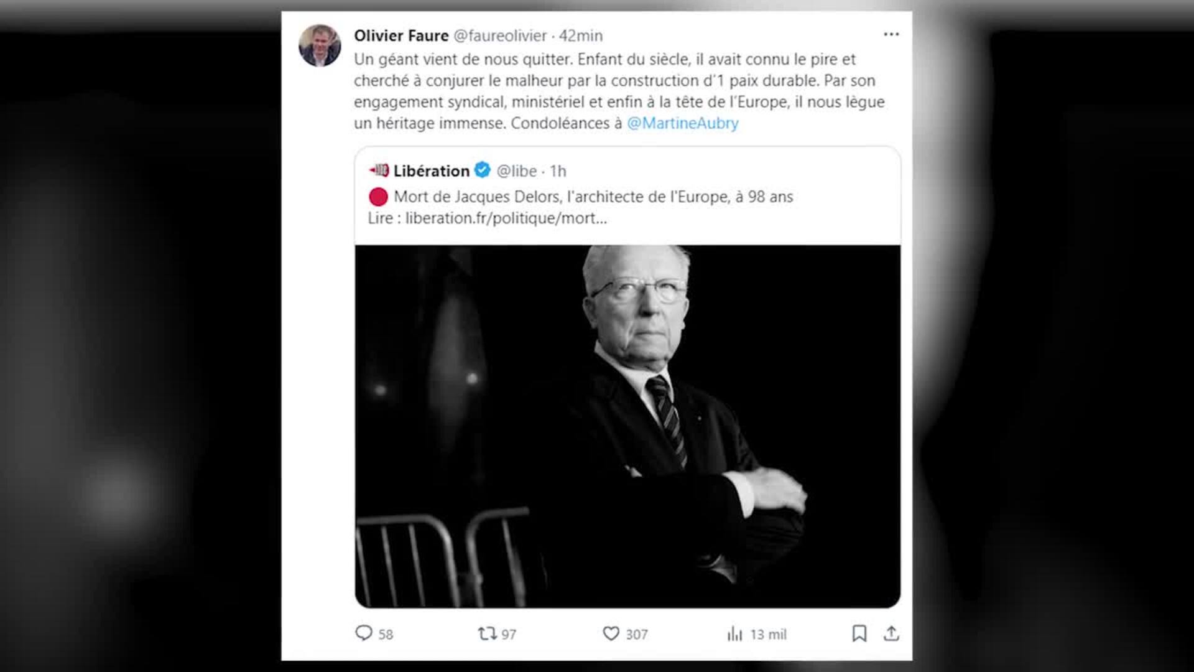The height and width of the screenshot is (672, 1194).
Task: Click the 307 likes count
Action: point(636,634)
